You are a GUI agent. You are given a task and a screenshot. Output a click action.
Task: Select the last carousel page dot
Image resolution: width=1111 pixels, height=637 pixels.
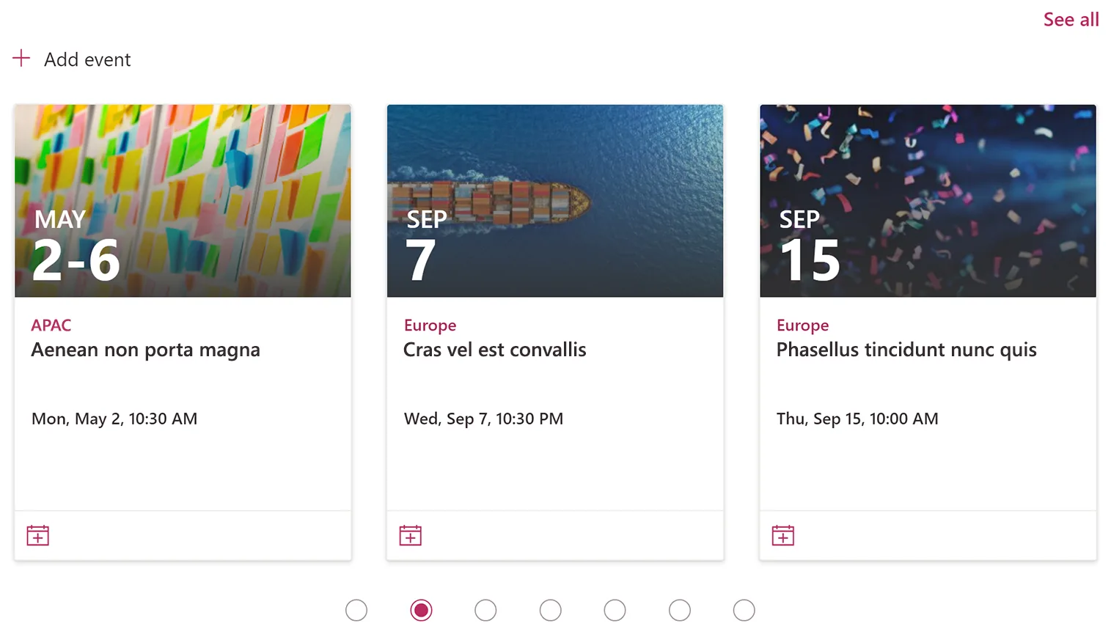coord(744,611)
